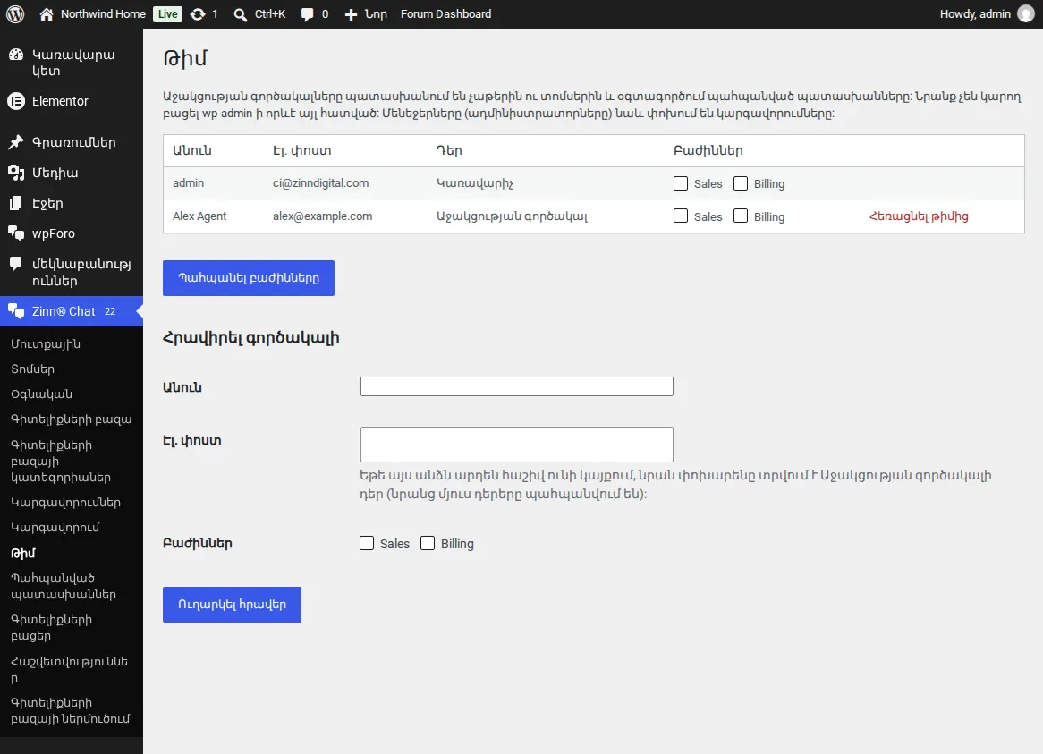
Task: Check Billing for the admin row
Action: click(741, 183)
